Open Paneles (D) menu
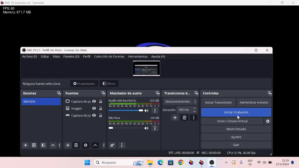Image resolution: width=299 pixels, height=168 pixels. click(x=71, y=56)
